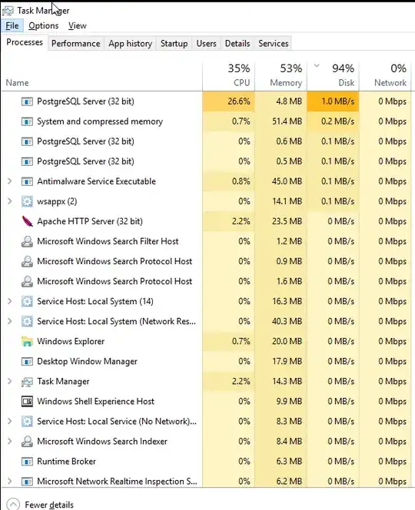
Task: Click the 51.4 MB memory value
Action: click(x=287, y=121)
